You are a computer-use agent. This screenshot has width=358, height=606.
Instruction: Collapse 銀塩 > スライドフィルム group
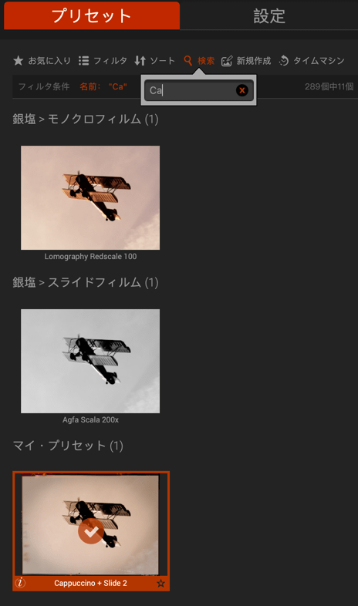[86, 282]
